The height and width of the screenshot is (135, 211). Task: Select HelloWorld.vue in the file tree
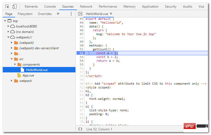coord(39,70)
